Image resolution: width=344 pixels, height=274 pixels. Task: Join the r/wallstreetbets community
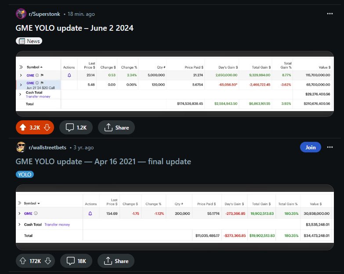(311, 147)
